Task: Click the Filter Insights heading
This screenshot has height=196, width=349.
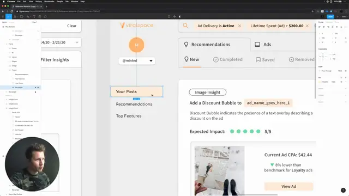Action: click(x=55, y=59)
